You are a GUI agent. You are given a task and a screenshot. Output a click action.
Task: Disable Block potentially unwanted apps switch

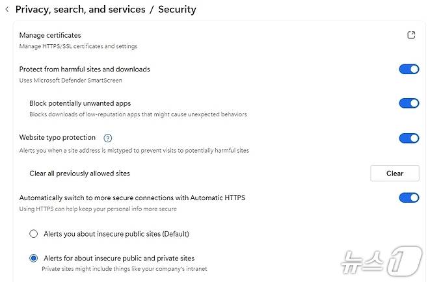[x=408, y=103]
